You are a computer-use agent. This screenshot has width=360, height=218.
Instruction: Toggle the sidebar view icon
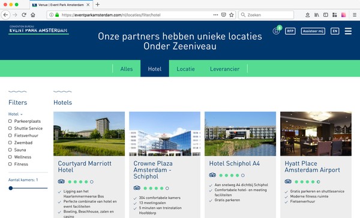(x=326, y=15)
